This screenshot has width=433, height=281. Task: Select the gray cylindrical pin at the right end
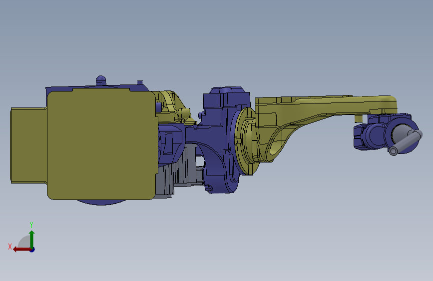(x=405, y=142)
